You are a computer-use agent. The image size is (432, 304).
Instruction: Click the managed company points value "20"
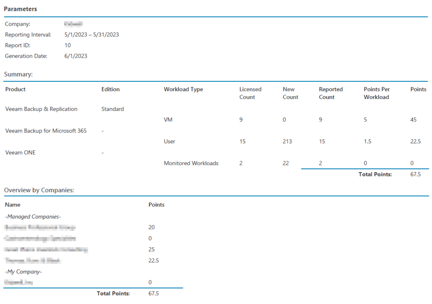point(151,227)
